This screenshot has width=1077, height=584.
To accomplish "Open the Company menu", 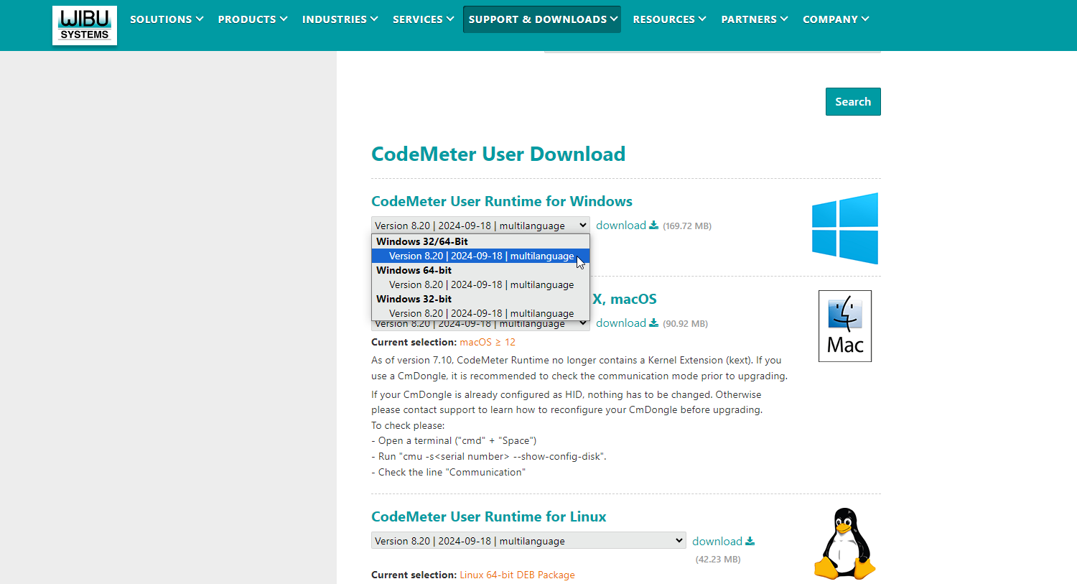I will click(836, 19).
